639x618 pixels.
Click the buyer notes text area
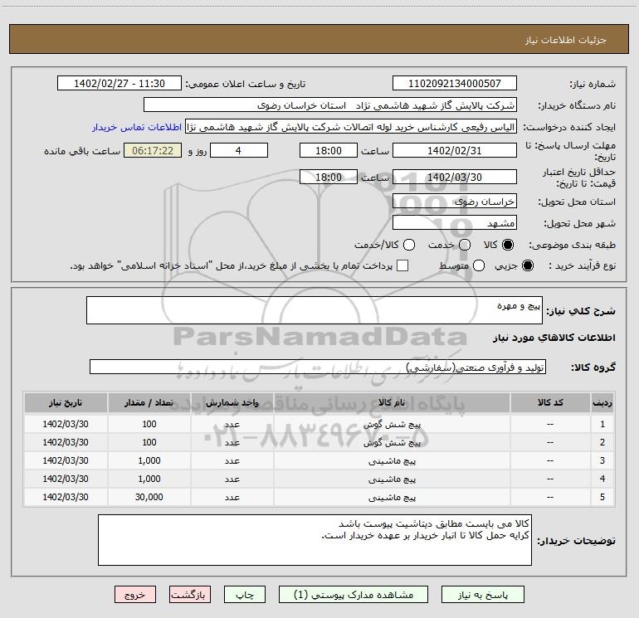315,540
